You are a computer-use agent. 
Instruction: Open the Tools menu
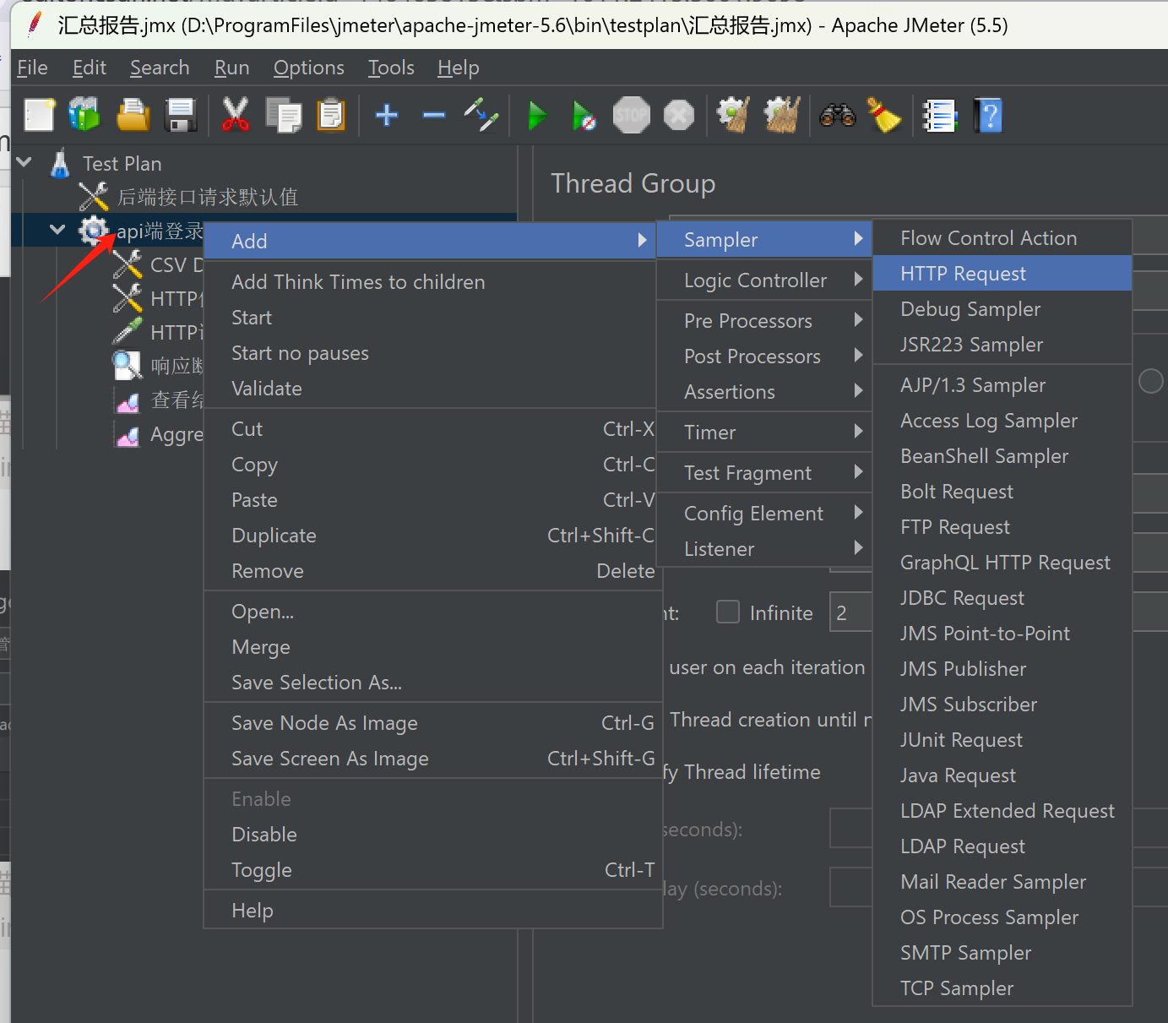click(x=391, y=68)
